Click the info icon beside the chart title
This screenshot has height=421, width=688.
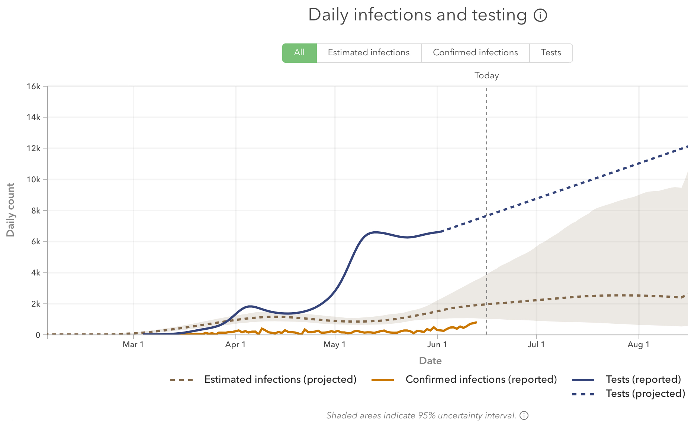pos(540,15)
